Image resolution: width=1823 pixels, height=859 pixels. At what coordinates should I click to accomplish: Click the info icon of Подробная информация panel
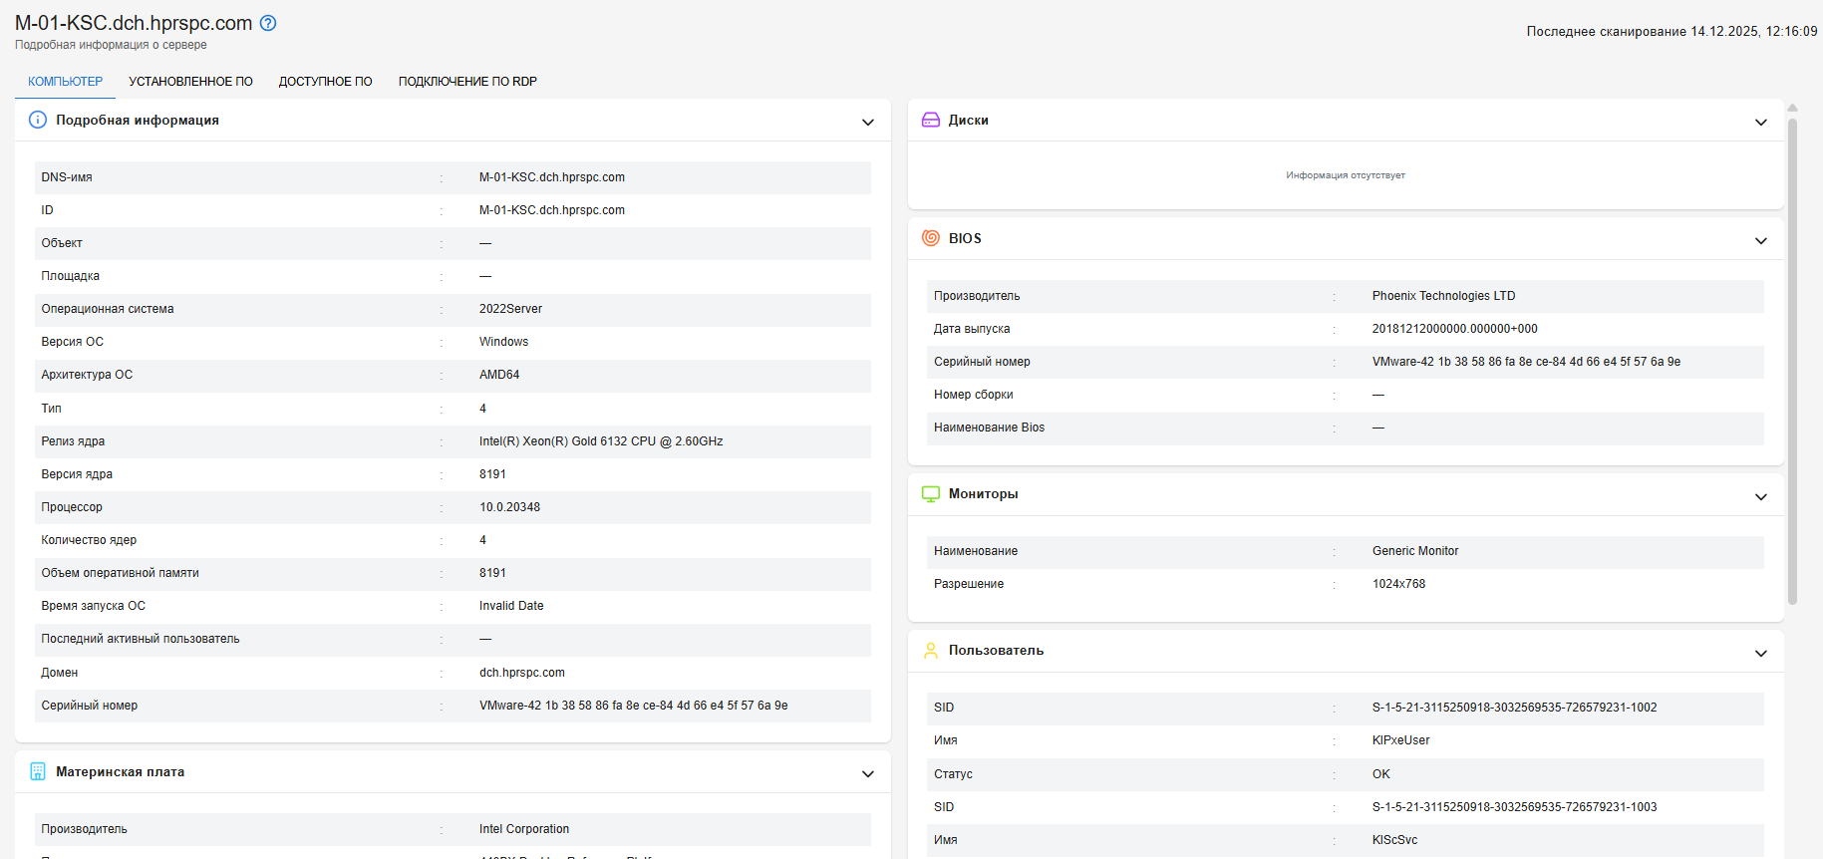(x=38, y=120)
